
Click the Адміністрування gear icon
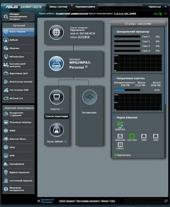[6, 172]
